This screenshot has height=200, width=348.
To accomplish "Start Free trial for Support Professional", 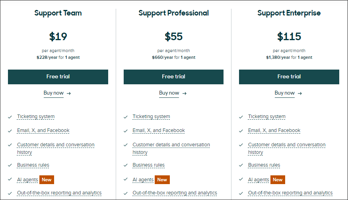I will coord(173,77).
